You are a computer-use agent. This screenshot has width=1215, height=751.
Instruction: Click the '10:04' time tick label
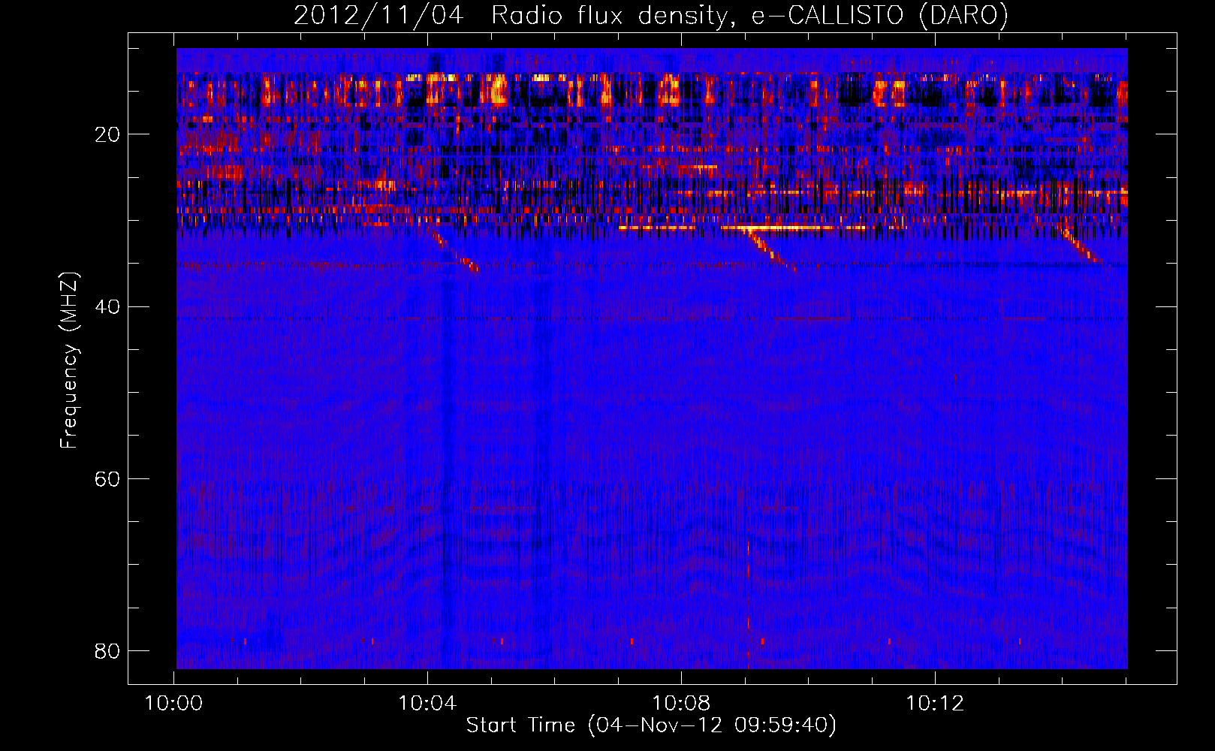click(427, 704)
